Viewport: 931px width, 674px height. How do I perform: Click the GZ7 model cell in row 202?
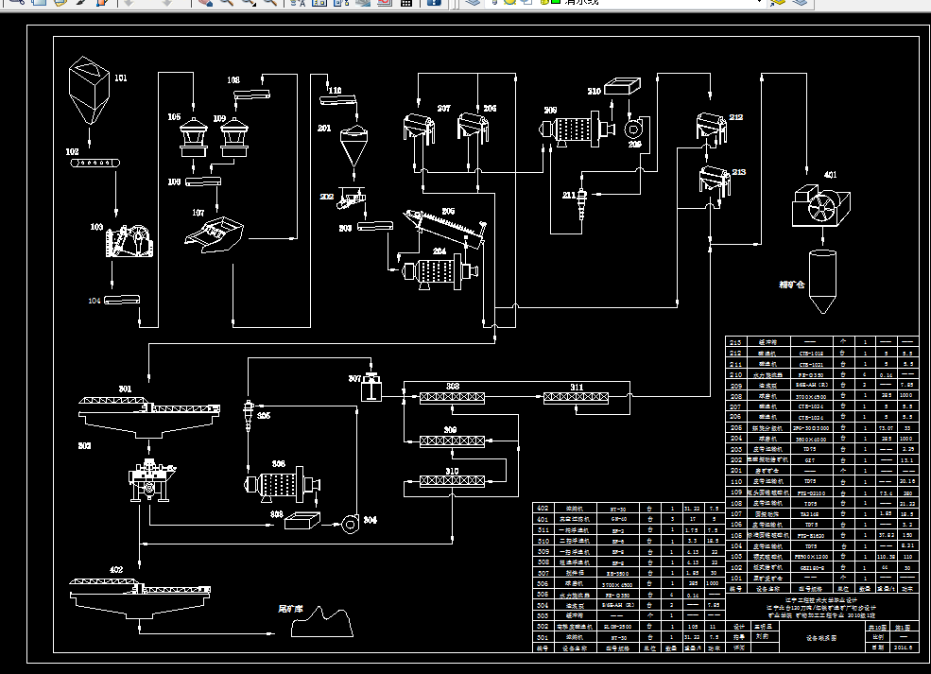point(812,459)
